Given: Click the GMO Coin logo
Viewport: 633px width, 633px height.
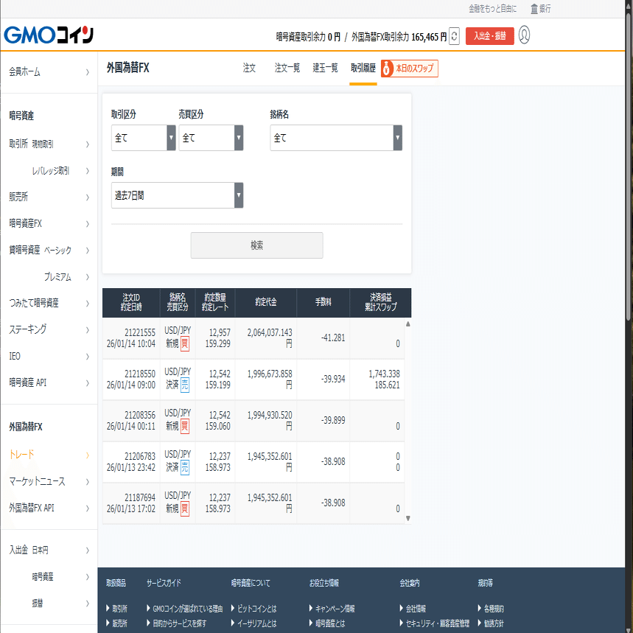Looking at the screenshot, I should pyautogui.click(x=49, y=35).
